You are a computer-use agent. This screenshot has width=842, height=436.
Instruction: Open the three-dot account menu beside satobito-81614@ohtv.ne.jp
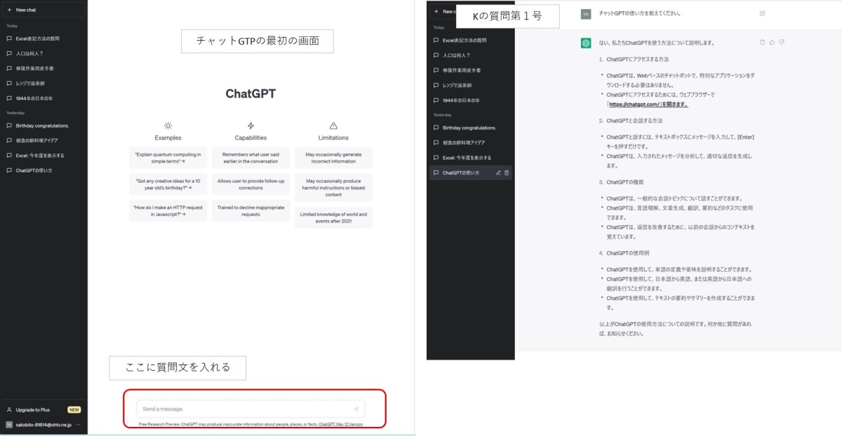point(79,425)
